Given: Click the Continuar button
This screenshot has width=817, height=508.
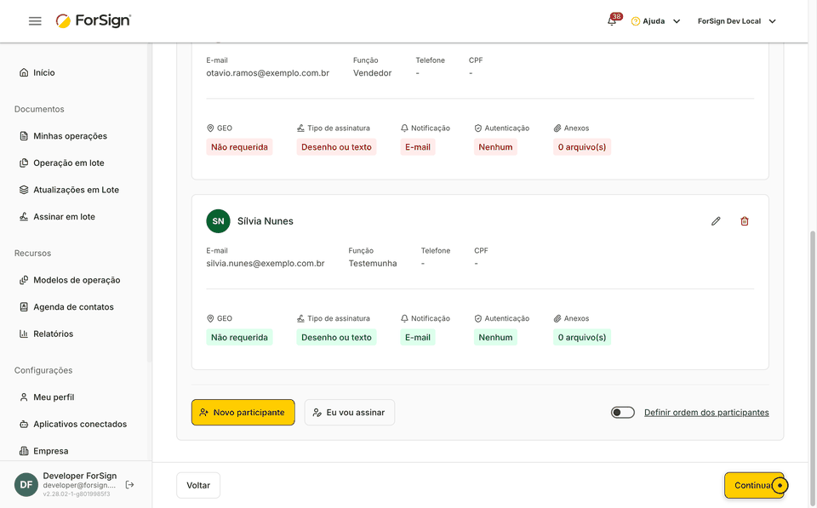Looking at the screenshot, I should coord(754,486).
